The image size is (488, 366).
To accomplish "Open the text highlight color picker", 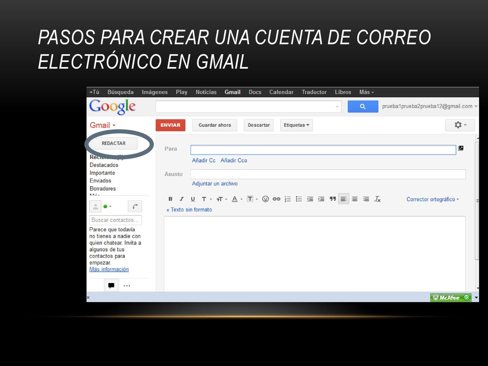I will 252,199.
